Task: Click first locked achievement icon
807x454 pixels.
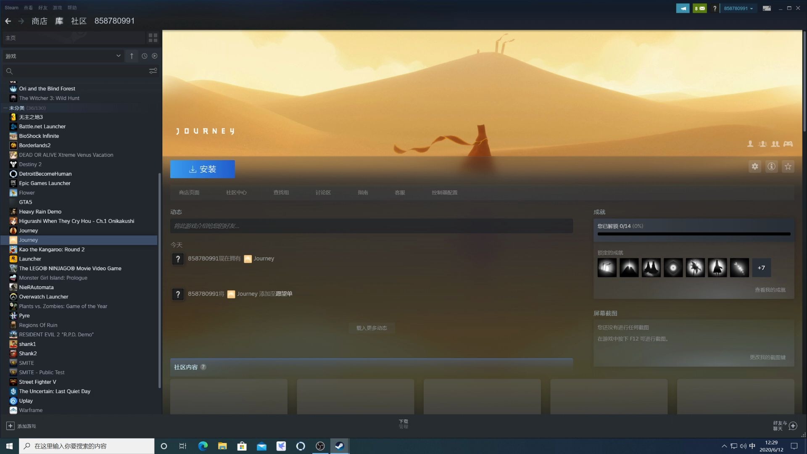Action: pos(607,268)
